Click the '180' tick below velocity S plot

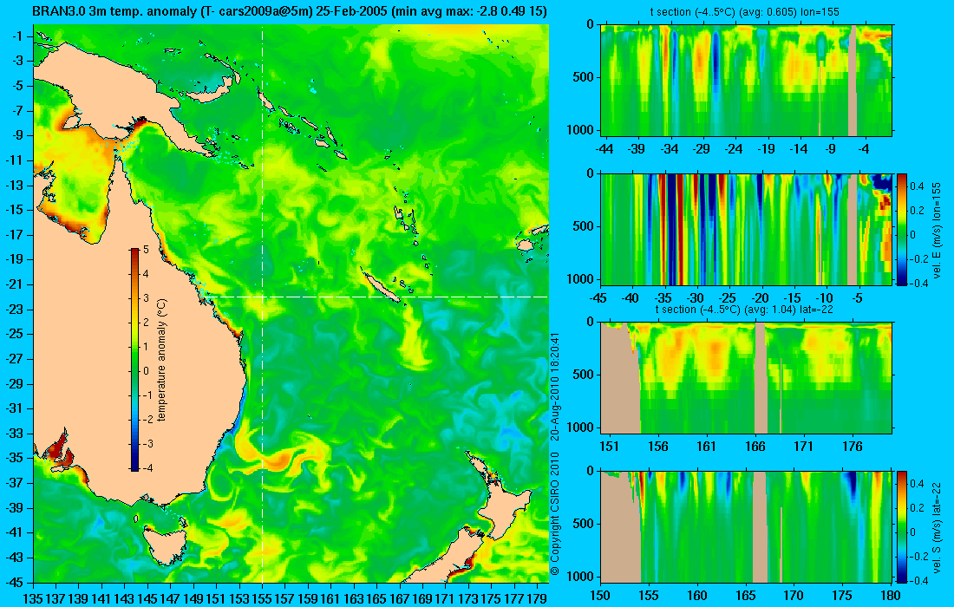coord(891,595)
